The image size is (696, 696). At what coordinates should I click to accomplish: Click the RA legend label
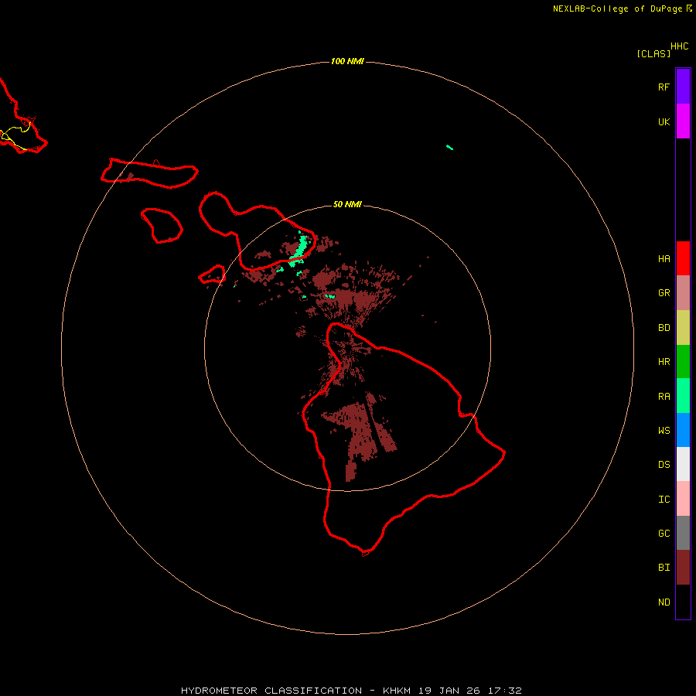click(664, 397)
